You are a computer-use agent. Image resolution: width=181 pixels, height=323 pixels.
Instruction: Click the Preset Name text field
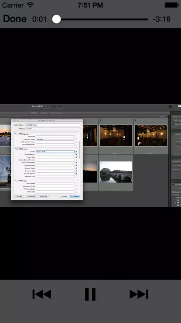(x=52, y=125)
